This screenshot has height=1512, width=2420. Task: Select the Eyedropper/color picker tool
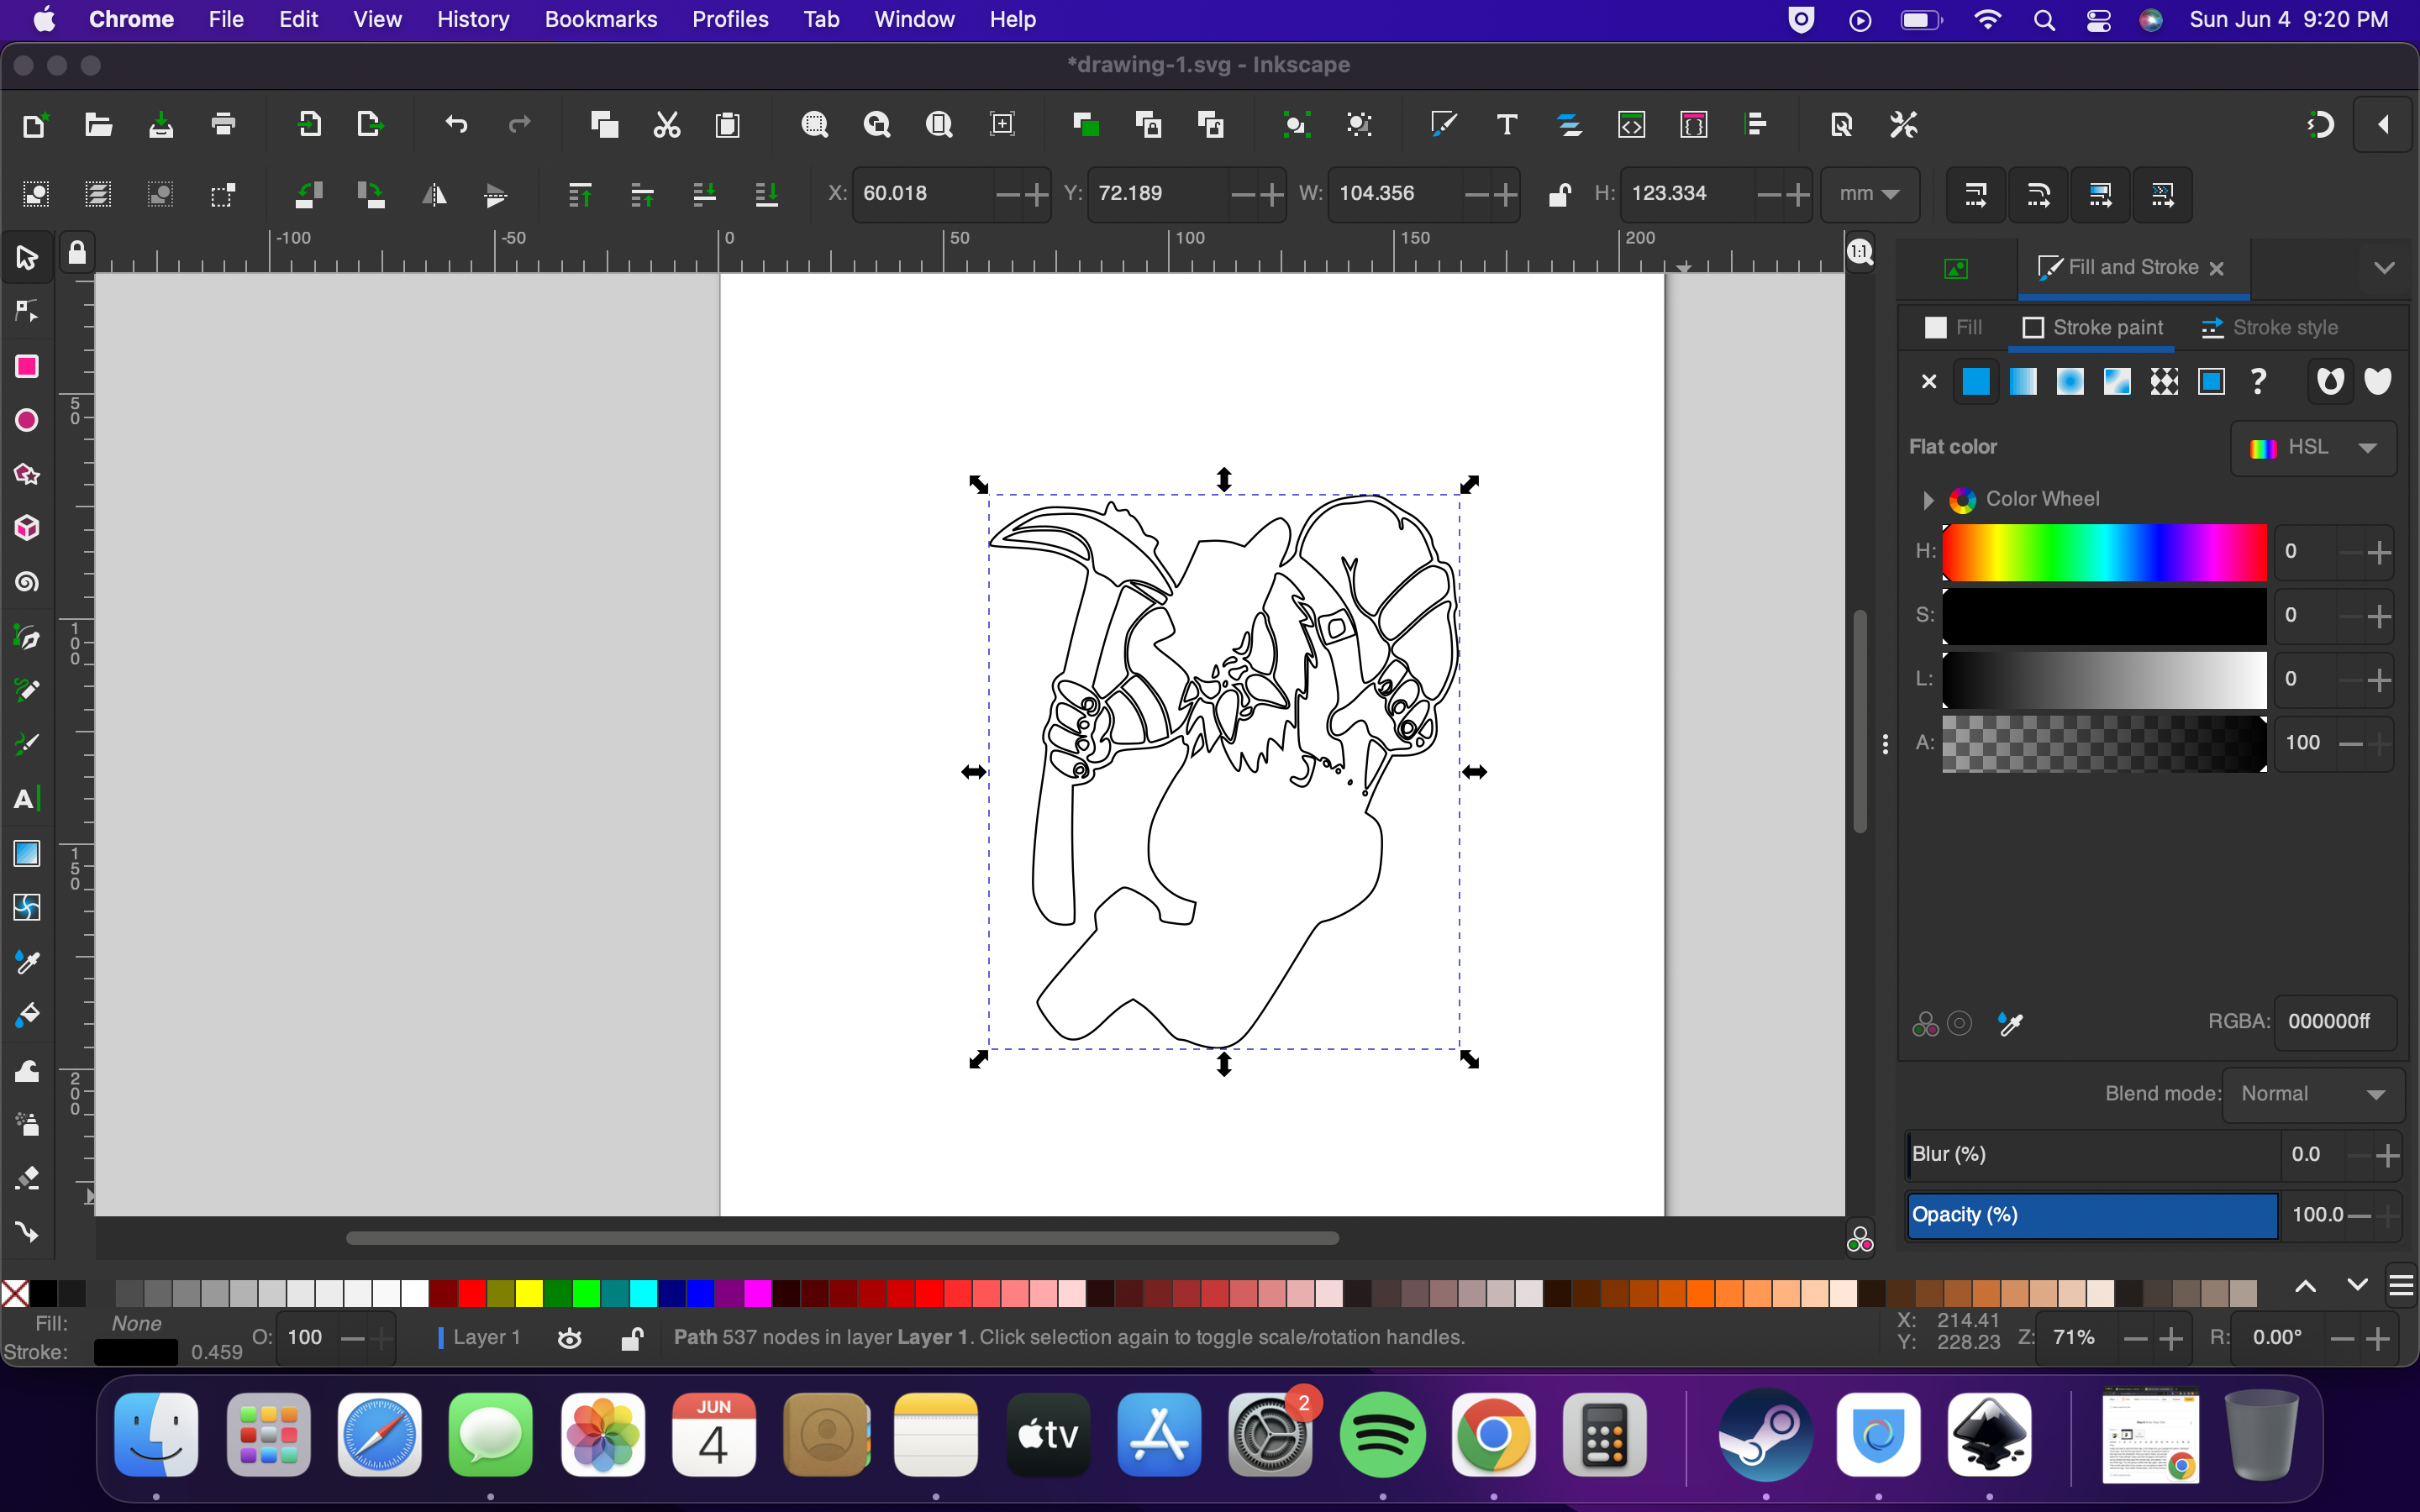point(24,963)
